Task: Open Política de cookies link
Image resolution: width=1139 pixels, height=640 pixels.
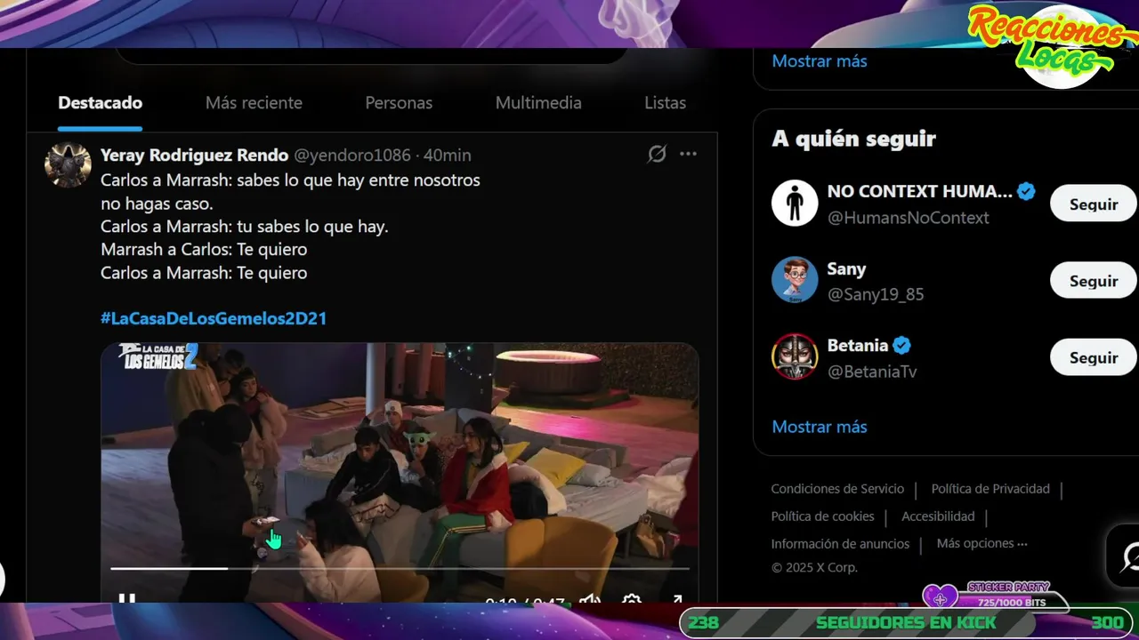Action: [x=823, y=516]
